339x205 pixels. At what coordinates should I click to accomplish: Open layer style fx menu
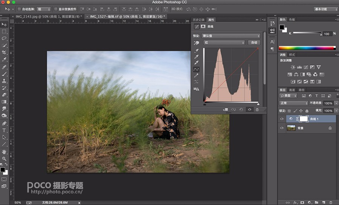pos(295,202)
